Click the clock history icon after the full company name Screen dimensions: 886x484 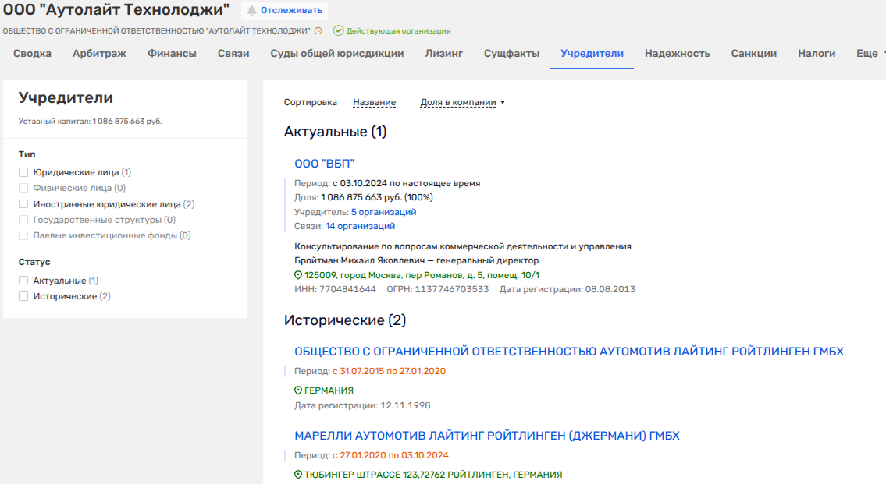tap(318, 31)
